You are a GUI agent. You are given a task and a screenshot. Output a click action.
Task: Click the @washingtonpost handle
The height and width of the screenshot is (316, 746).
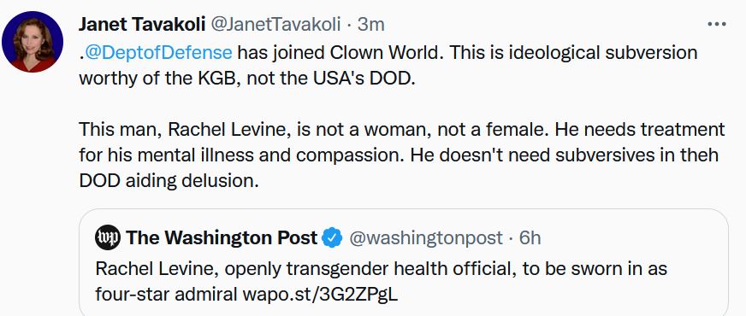click(426, 237)
